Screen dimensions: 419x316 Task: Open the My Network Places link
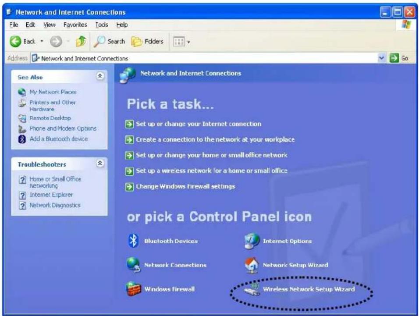click(x=53, y=92)
